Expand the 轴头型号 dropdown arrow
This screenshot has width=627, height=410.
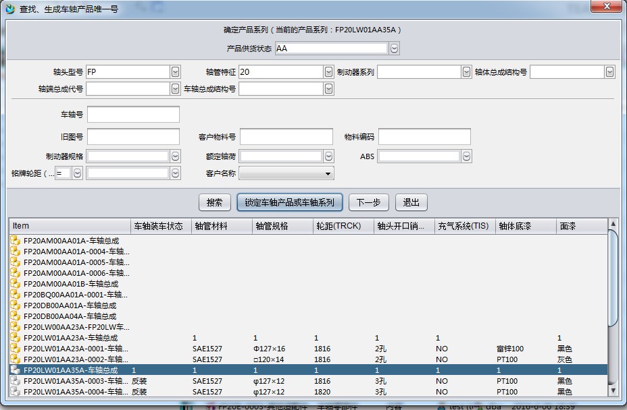point(175,71)
